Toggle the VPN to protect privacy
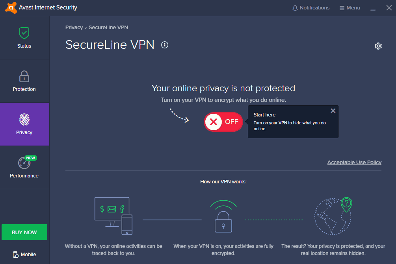Screen dimensions: 396x264 coord(223,122)
